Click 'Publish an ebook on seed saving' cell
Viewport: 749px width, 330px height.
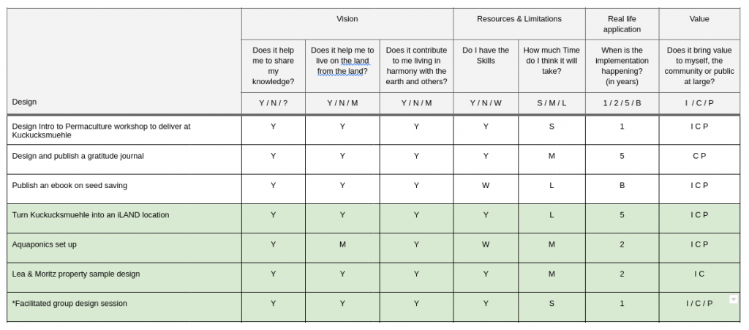69,186
